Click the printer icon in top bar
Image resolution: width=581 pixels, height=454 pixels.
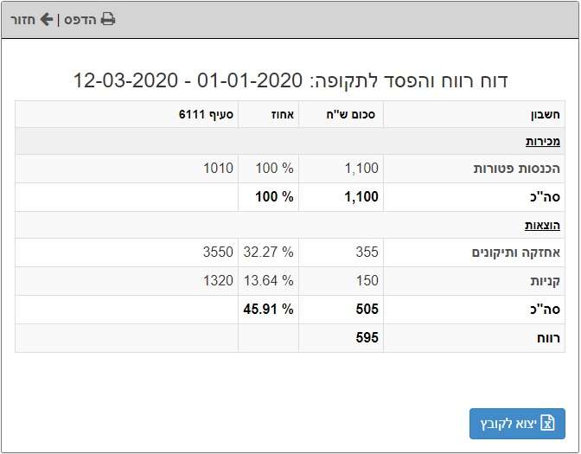tap(108, 19)
